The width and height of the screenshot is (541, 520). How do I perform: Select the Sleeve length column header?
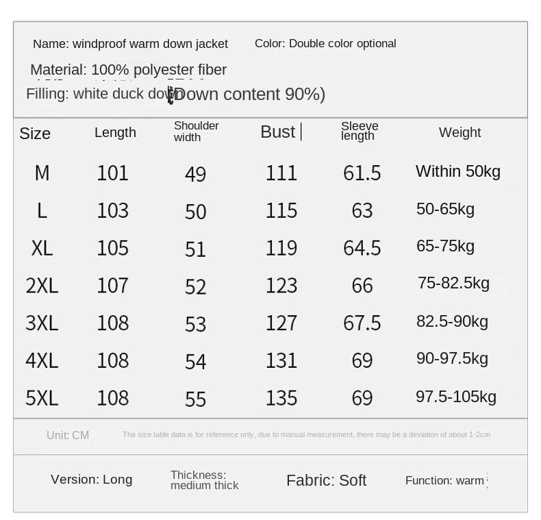pyautogui.click(x=360, y=131)
